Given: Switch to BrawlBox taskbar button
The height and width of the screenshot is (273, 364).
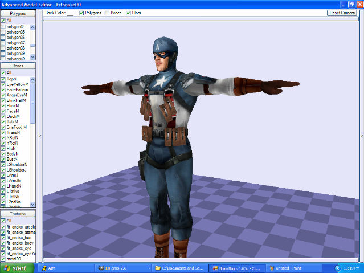Looking at the screenshot, I should [237, 268].
